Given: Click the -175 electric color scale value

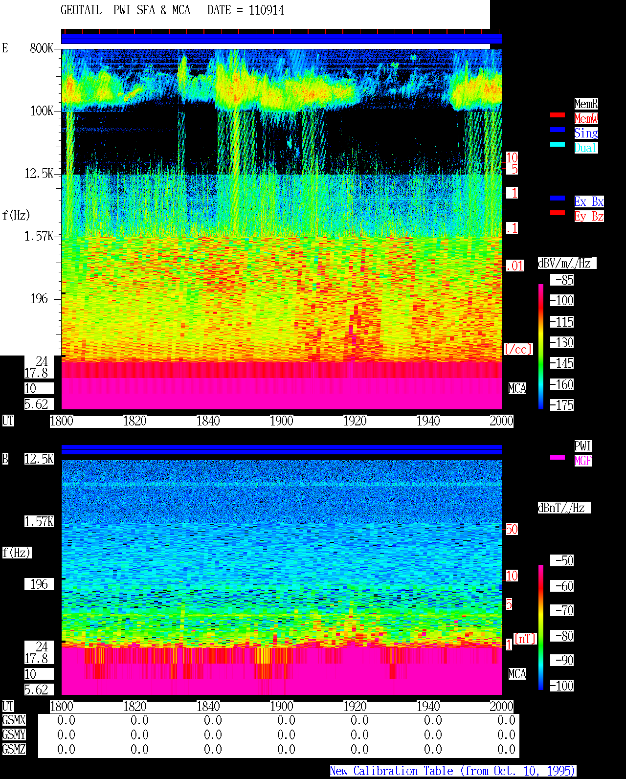Looking at the screenshot, I should 562,405.
